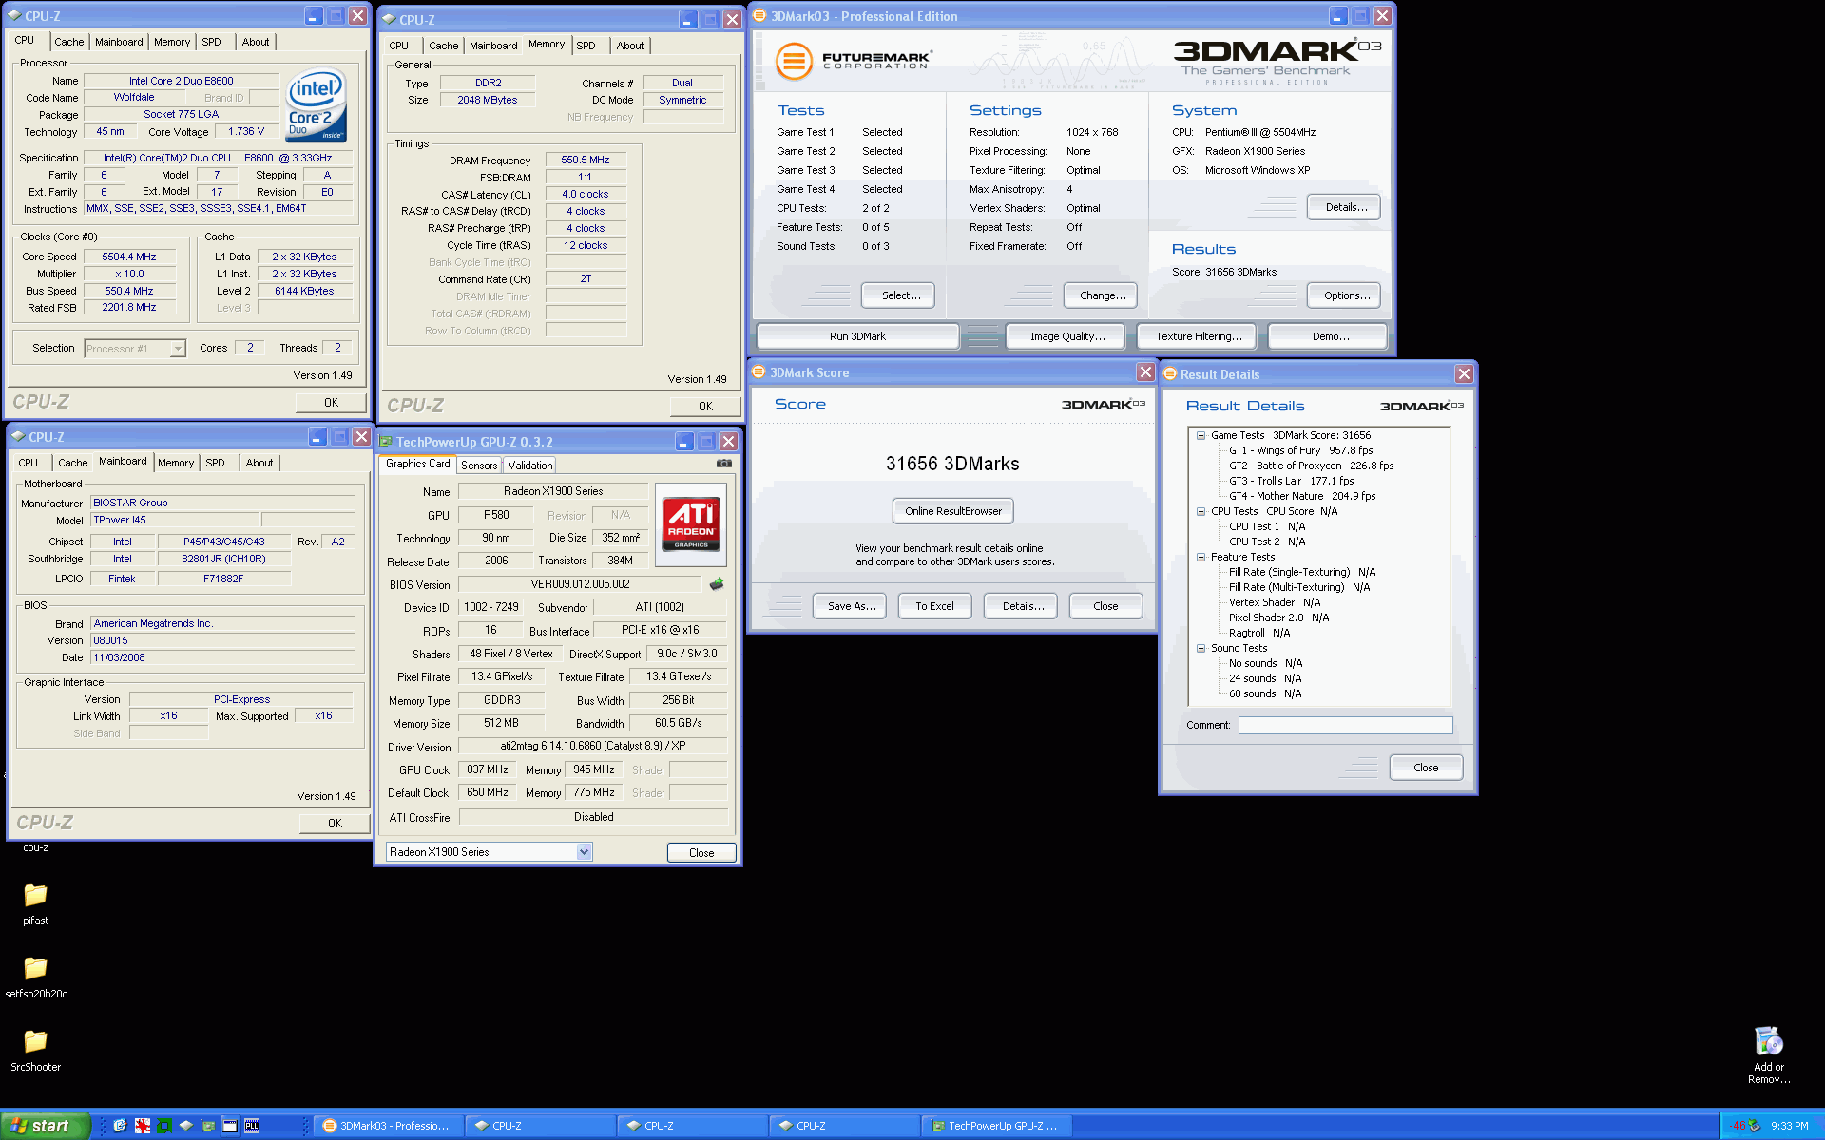Launch CPU-Z from the quick launch bar
The height and width of the screenshot is (1140, 1825).
click(186, 1126)
